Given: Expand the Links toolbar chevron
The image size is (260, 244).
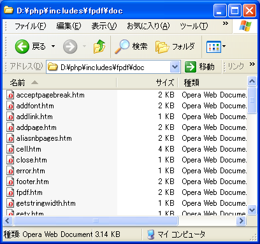Looking at the screenshot, I should pyautogui.click(x=252, y=64).
